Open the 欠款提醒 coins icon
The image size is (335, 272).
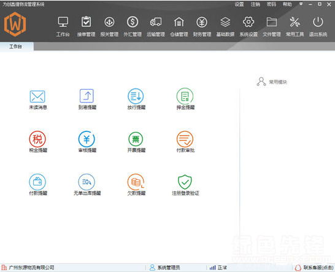136,182
